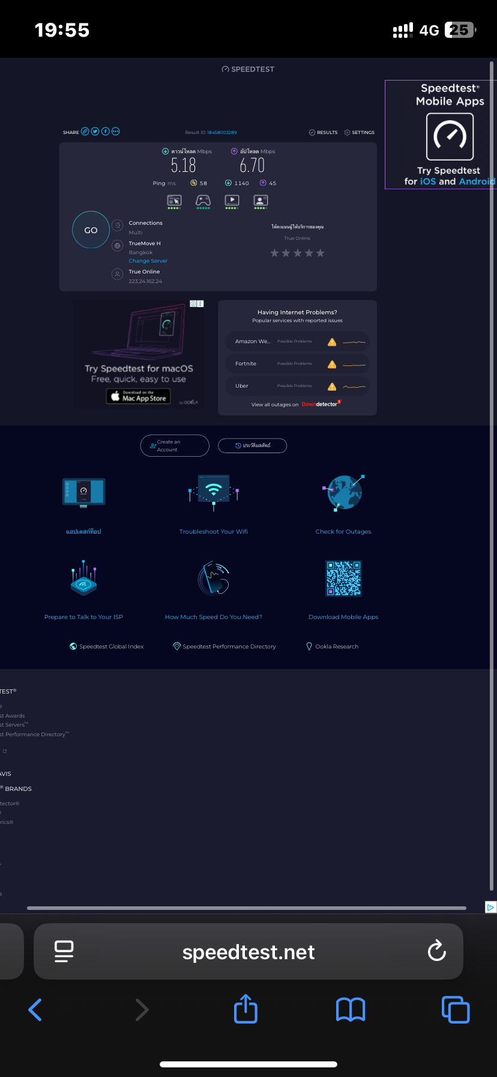This screenshot has height=1077, width=497.
Task: Click the TrueMove H server globe icon
Action: point(118,245)
